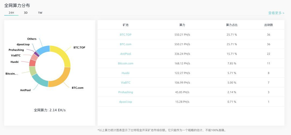
Task: Open the BTC.TOP pool link in the table
Action: coord(126,35)
